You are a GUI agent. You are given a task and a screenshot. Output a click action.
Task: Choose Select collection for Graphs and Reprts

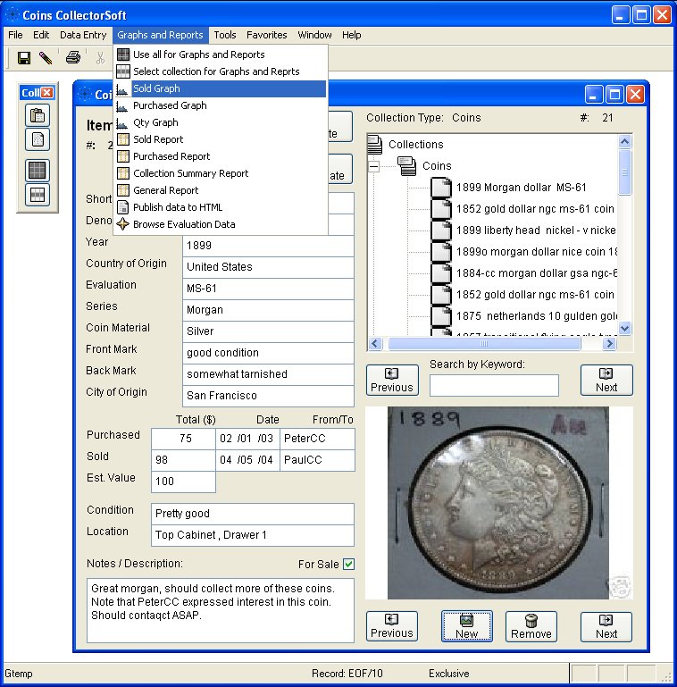[221, 71]
